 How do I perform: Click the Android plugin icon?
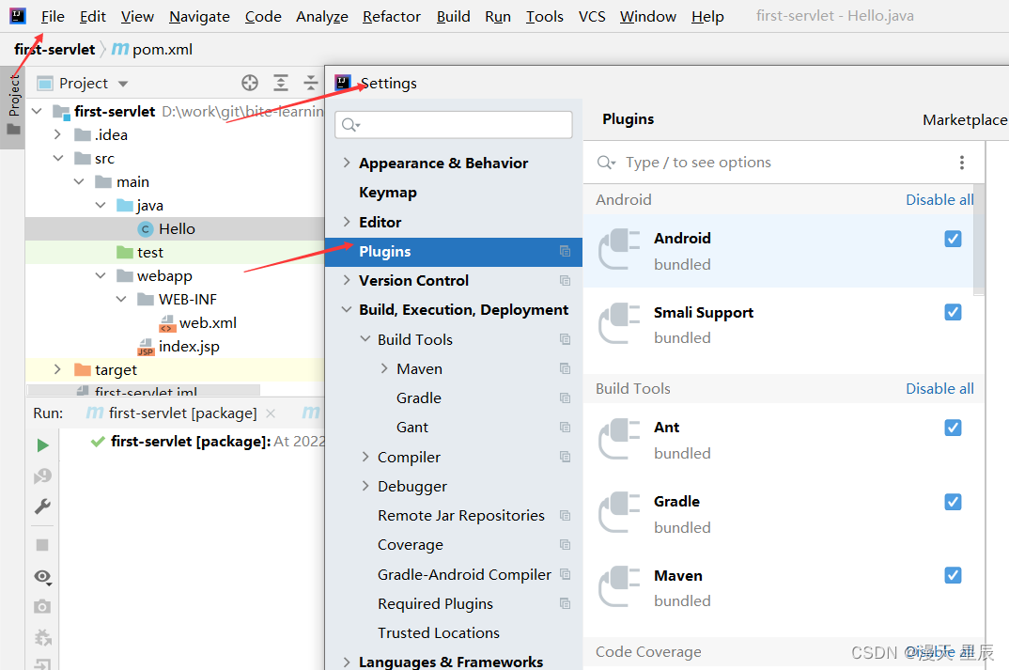619,248
